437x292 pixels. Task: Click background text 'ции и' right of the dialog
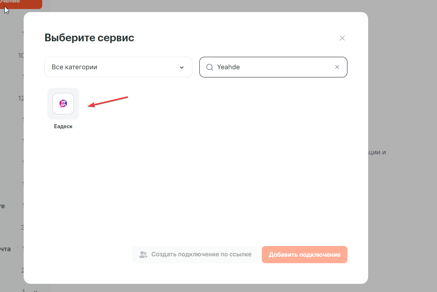pyautogui.click(x=374, y=152)
